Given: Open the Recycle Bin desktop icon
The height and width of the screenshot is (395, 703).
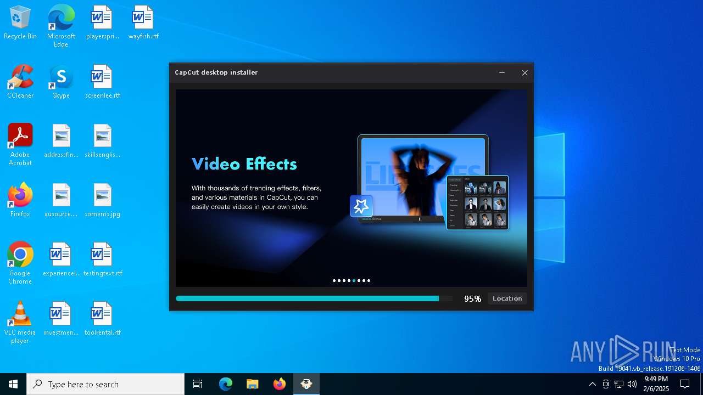Looking at the screenshot, I should [20, 22].
